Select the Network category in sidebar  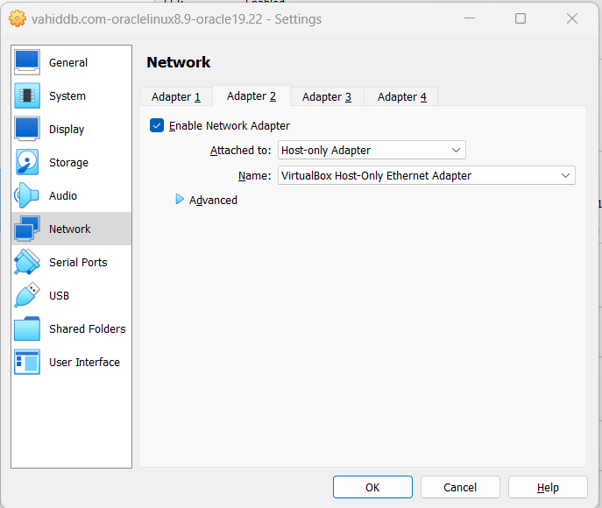tap(70, 229)
